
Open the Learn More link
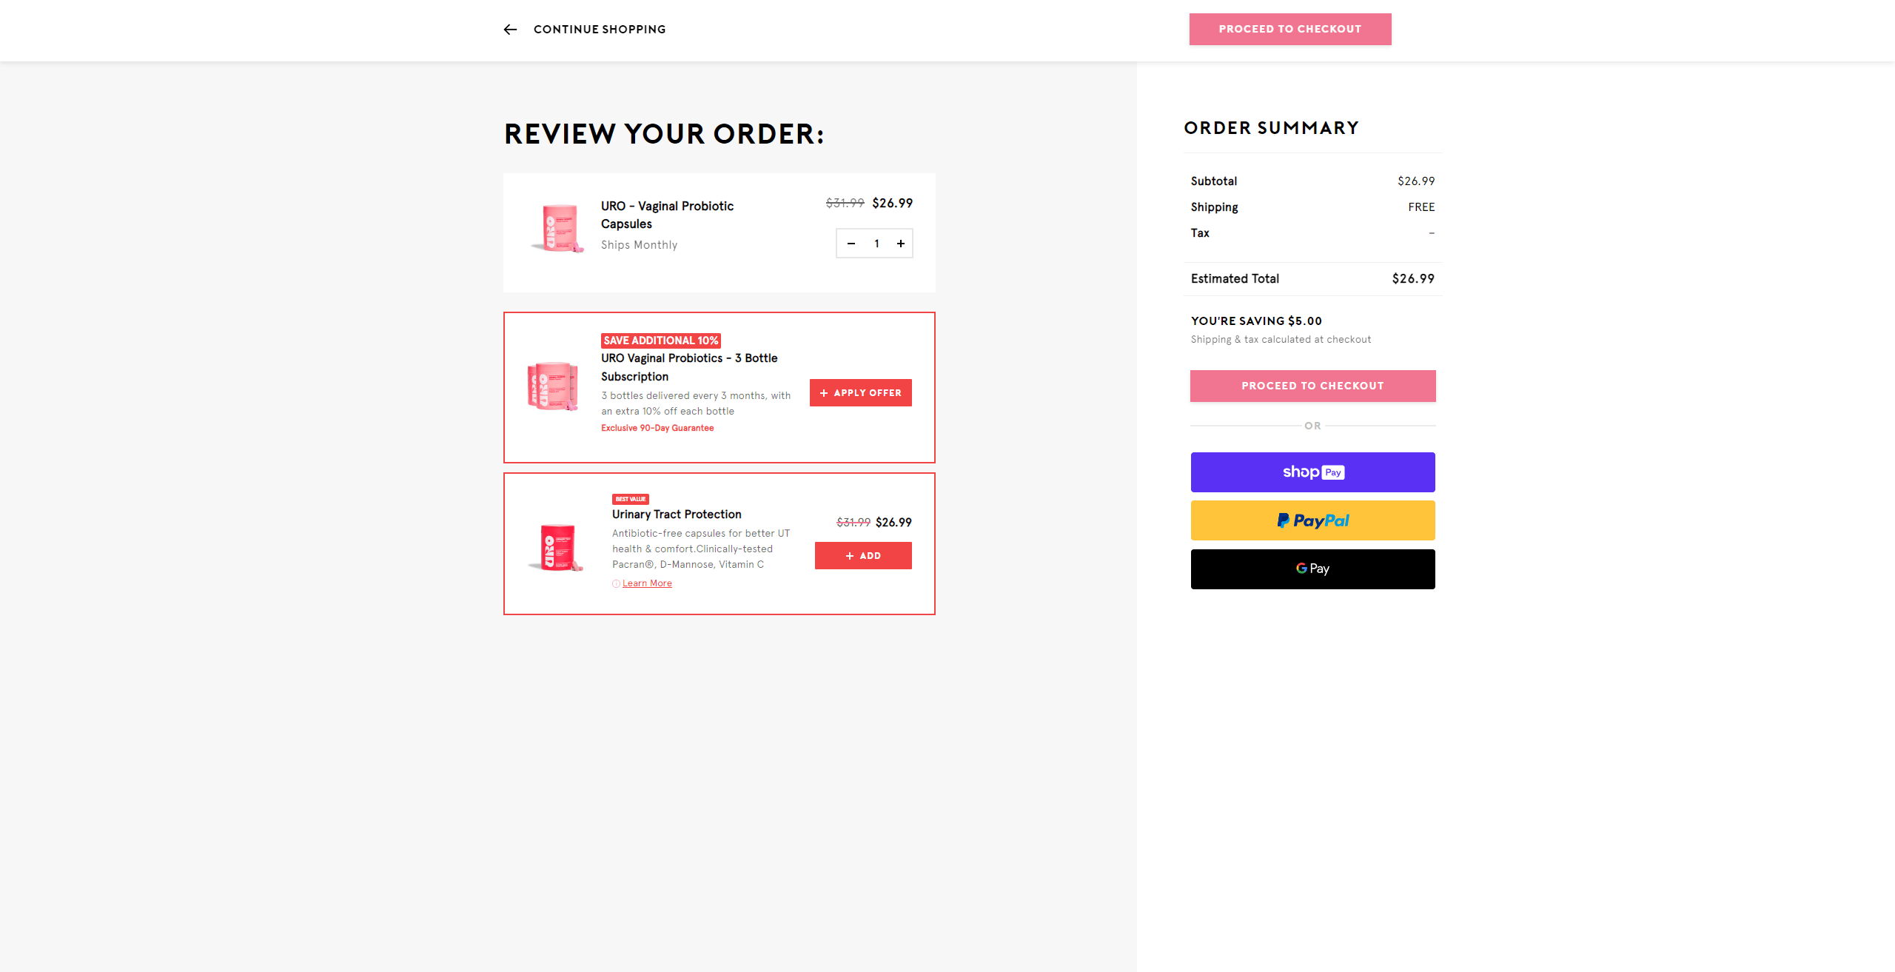coord(647,583)
